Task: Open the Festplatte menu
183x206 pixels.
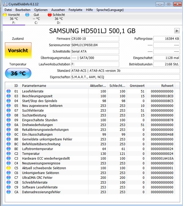Action: tap(76, 10)
